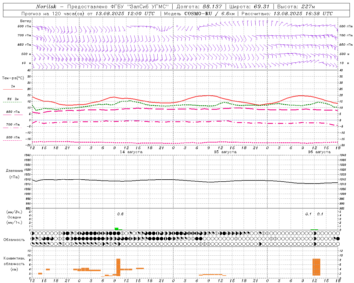Click the '(мм/3ч.)' unit label

pos(14,212)
